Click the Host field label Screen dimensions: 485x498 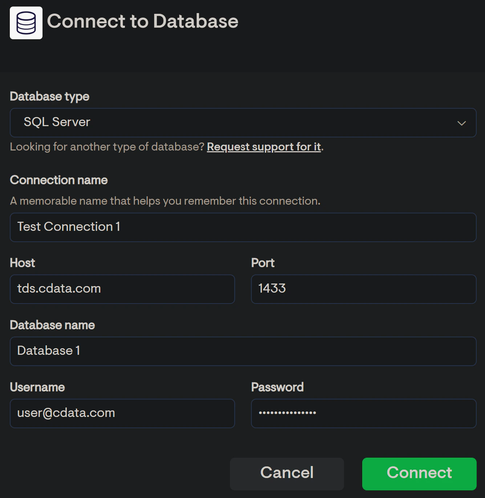(x=22, y=262)
